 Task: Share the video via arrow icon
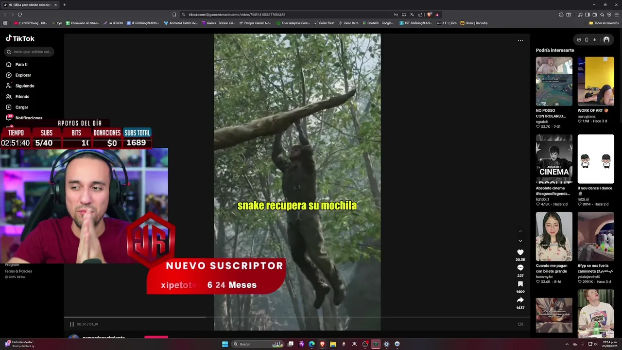520,300
